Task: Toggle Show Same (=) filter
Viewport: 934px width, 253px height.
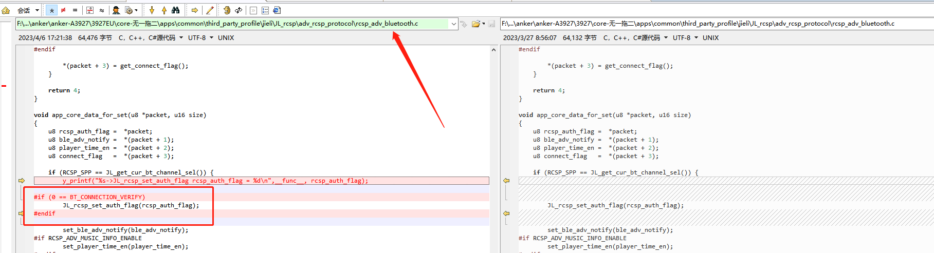Action: point(75,10)
